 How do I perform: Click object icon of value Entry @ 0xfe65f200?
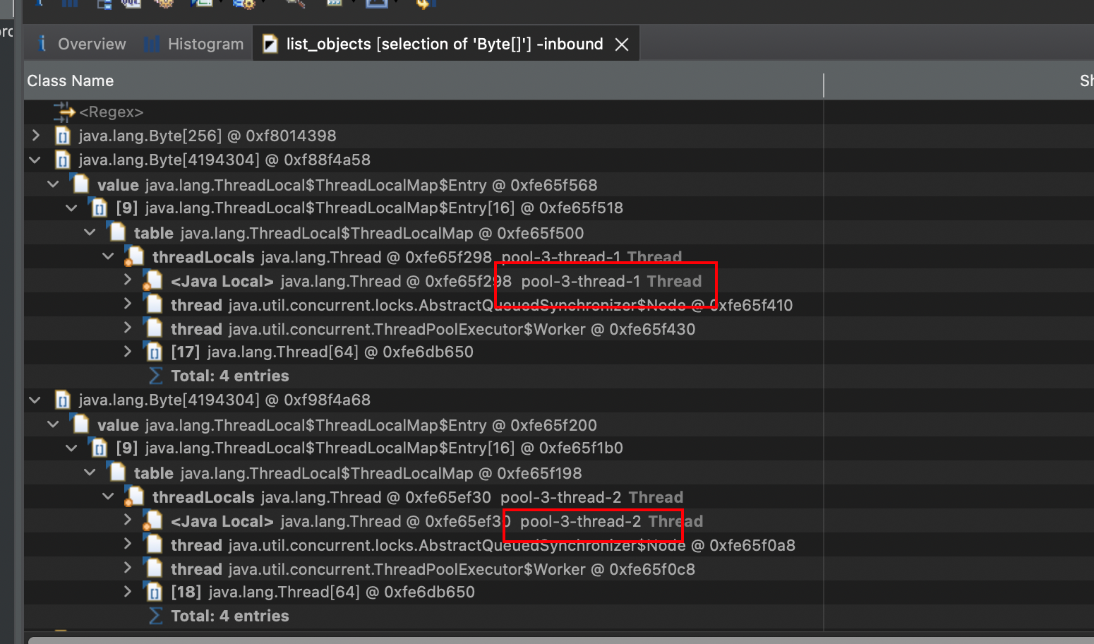(x=81, y=425)
